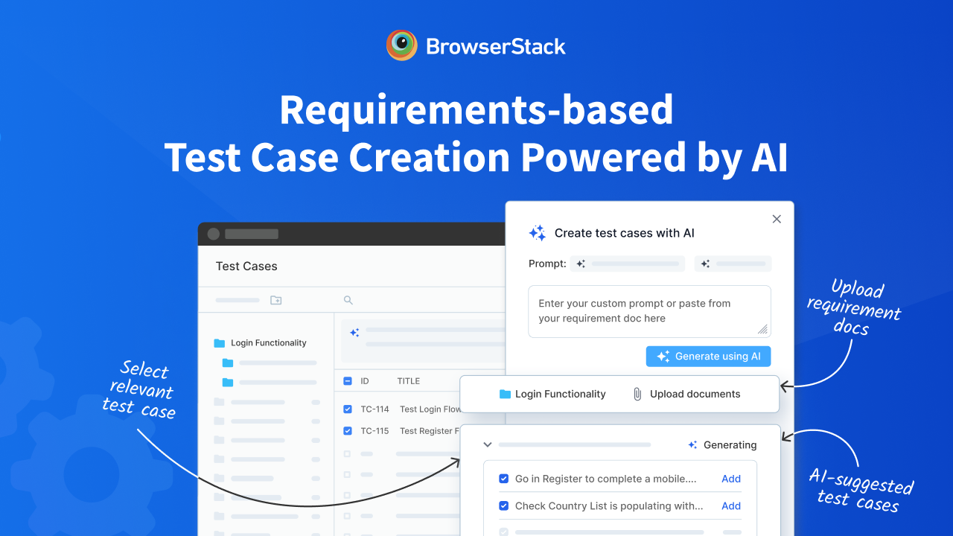Click the AI sparkle icon above the ID column
Image resolution: width=953 pixels, height=536 pixels.
tap(354, 333)
